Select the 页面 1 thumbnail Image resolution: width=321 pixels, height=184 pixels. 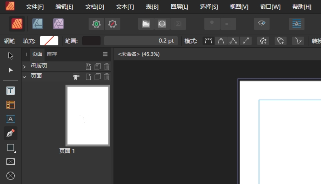pos(88,116)
